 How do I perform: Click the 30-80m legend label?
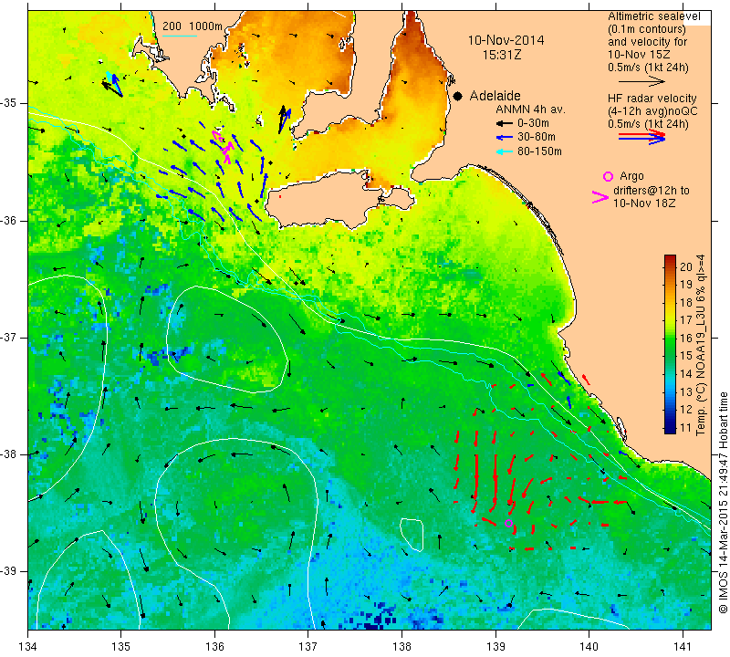[536, 137]
